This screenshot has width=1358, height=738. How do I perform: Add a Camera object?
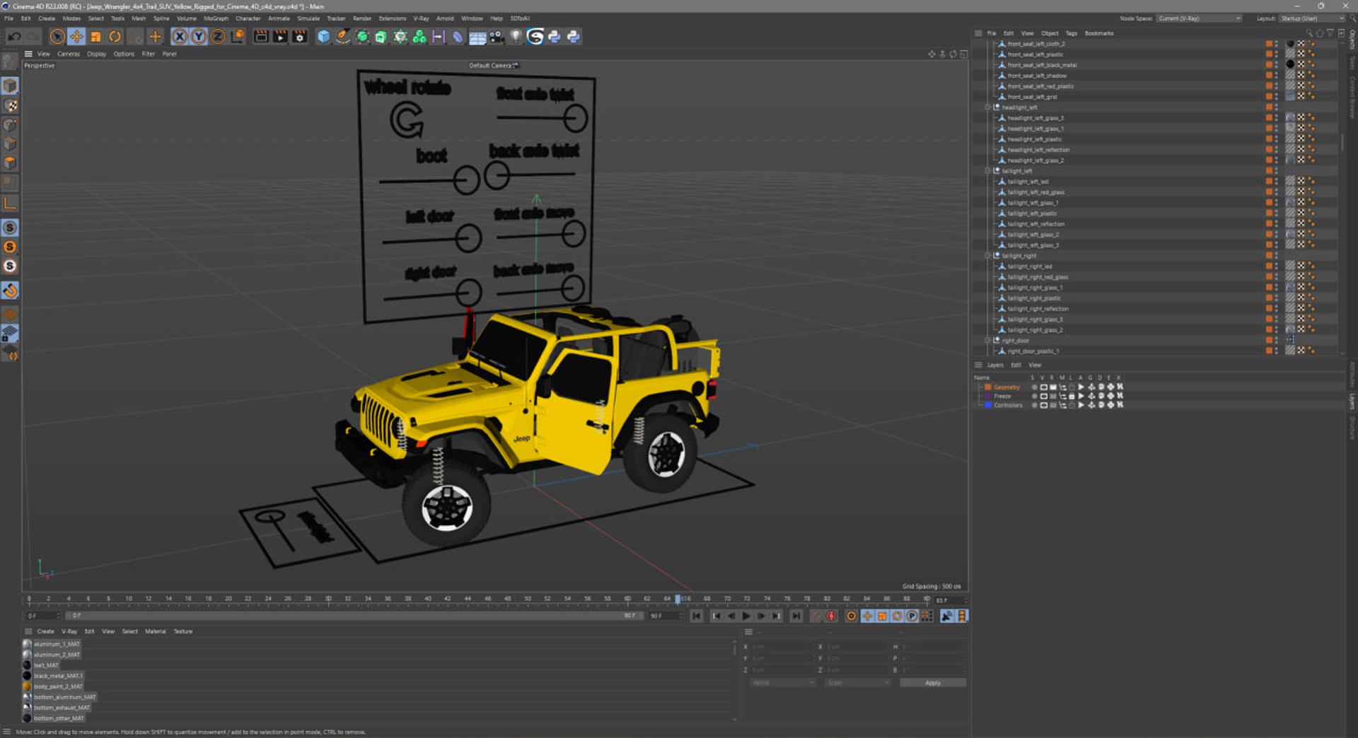tap(497, 37)
